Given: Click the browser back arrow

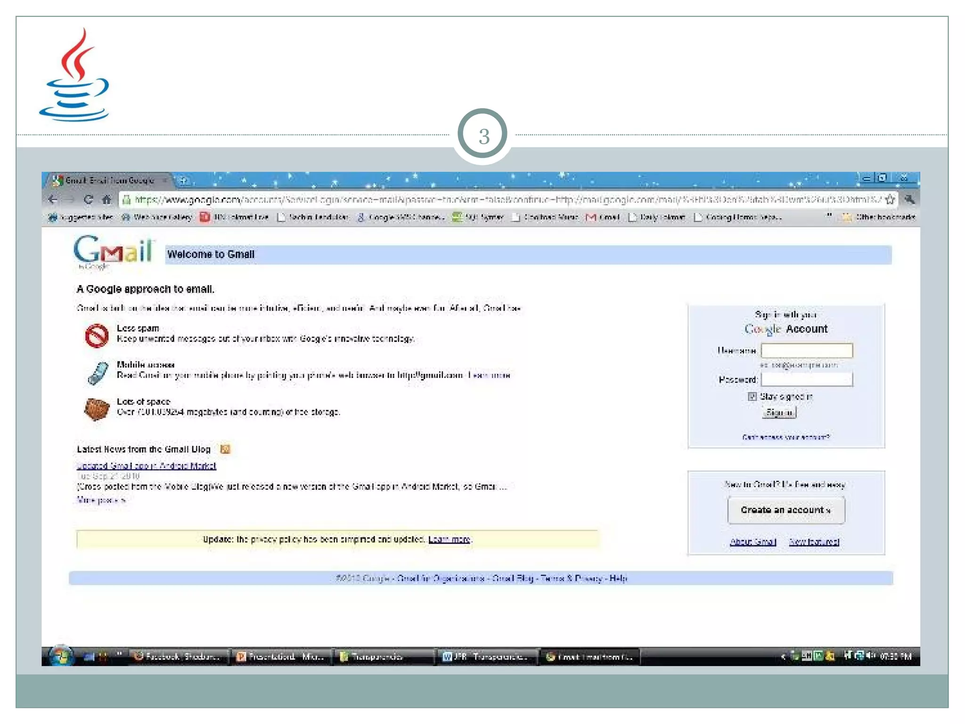Looking at the screenshot, I should click(x=53, y=199).
